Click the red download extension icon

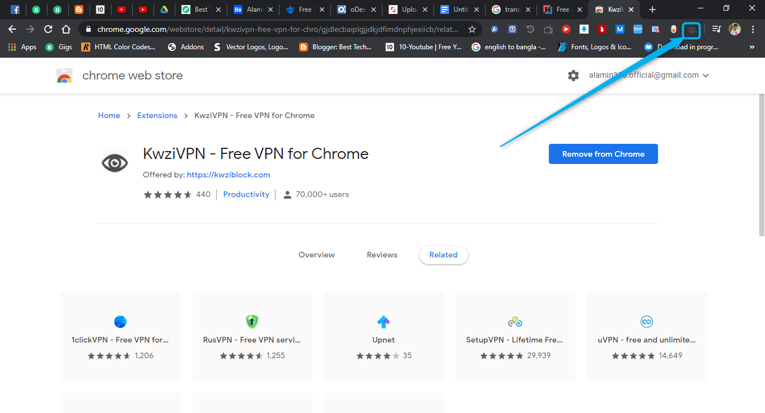pos(602,29)
